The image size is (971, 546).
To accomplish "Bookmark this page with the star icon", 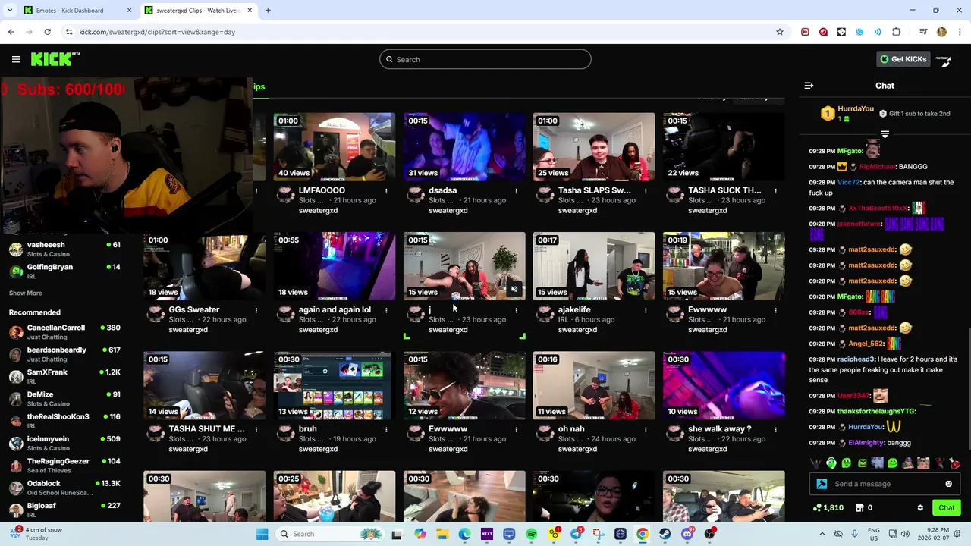I will (779, 32).
